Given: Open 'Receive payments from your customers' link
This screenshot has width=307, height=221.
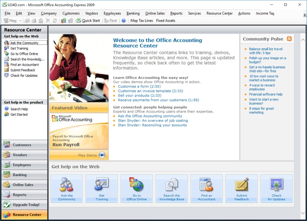Looking at the screenshot, I should click(x=158, y=100).
